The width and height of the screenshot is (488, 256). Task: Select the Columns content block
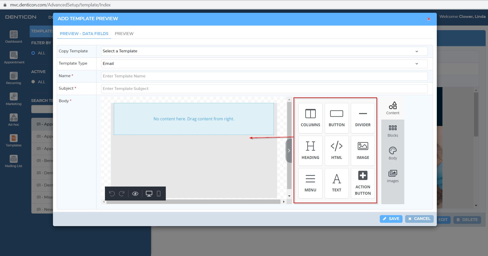pyautogui.click(x=310, y=118)
